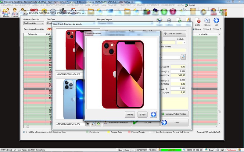The image size is (244, 152).
Task: Close Foto dos Produtos with blue arrow
Action: tap(153, 115)
